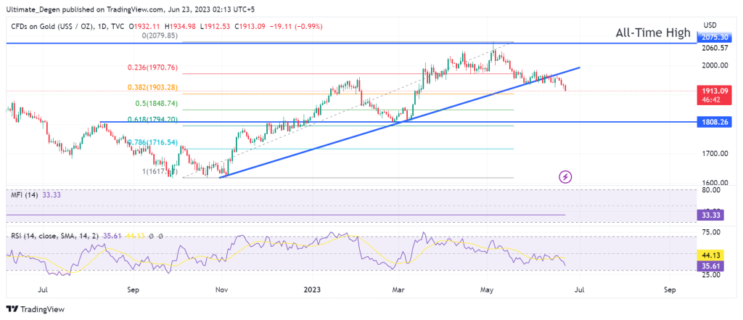Click the 1600.00 price axis label
Screen dimensions: 743x320
click(715, 183)
